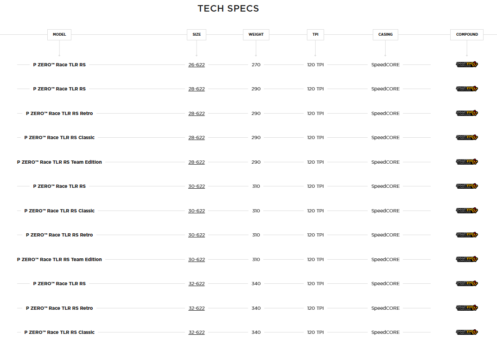The image size is (497, 358).
Task: Click SmartEVO logo for the 30-622 Team Edition
Action: tap(466, 260)
